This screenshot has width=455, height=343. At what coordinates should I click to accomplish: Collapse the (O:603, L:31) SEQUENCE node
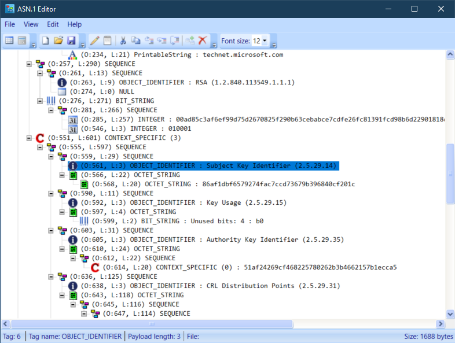[51, 231]
